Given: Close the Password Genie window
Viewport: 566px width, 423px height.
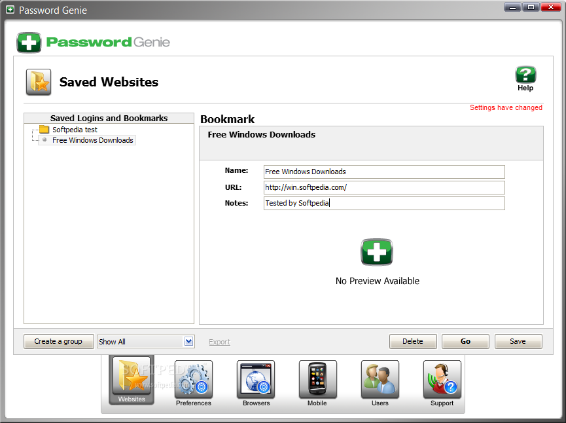Looking at the screenshot, I should (x=551, y=7).
